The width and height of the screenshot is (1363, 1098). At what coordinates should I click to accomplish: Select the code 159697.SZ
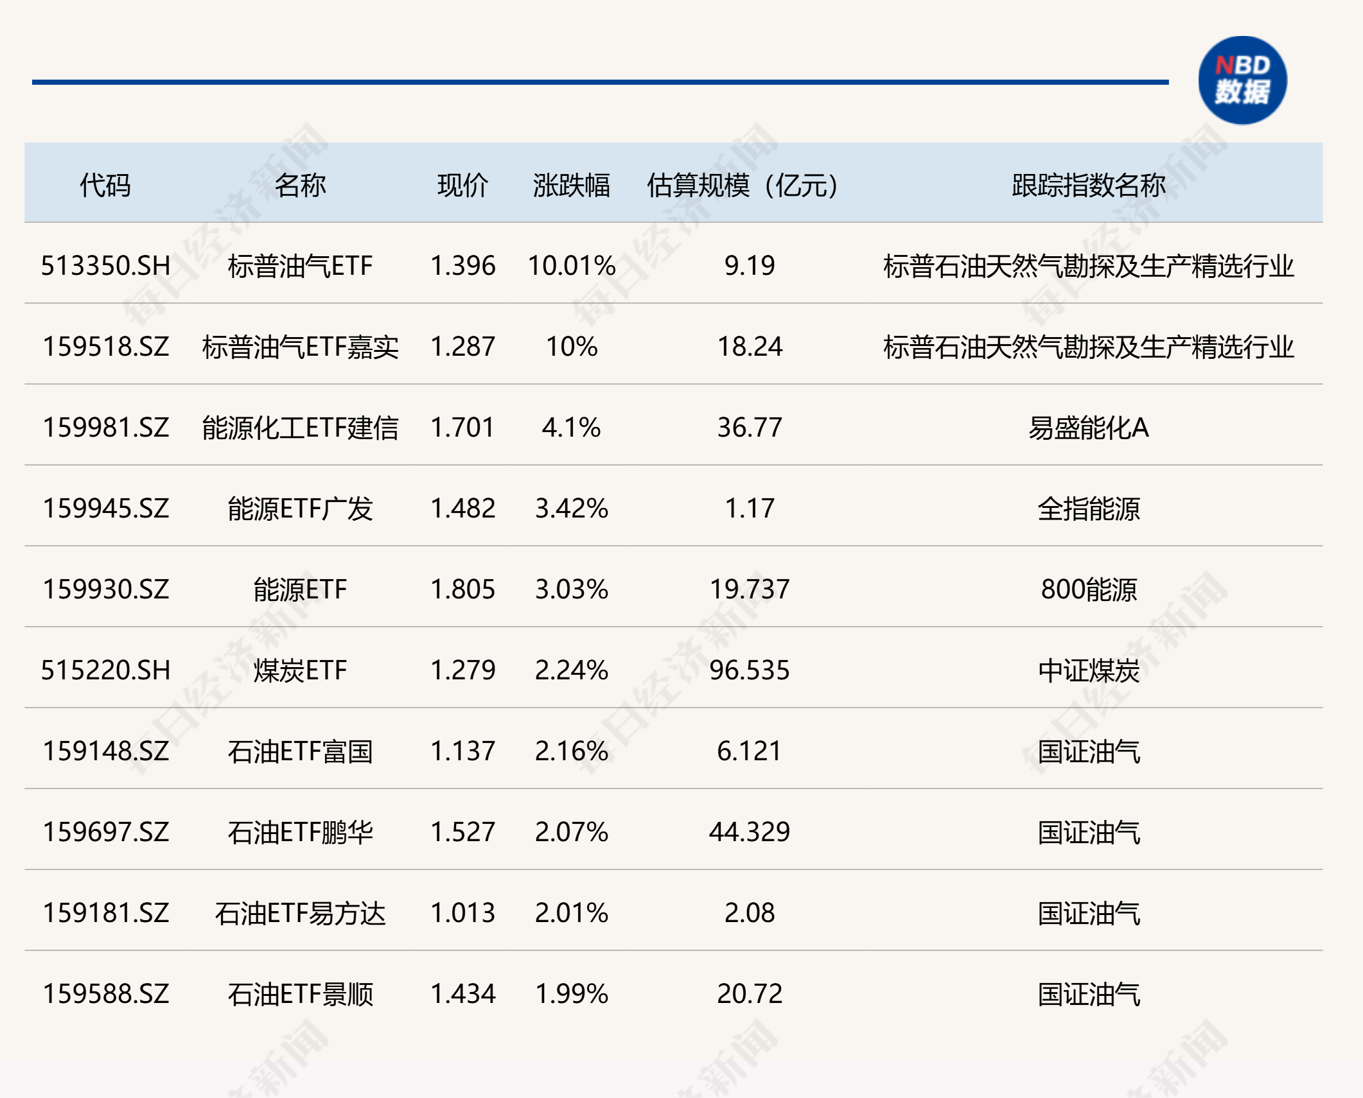coord(105,832)
